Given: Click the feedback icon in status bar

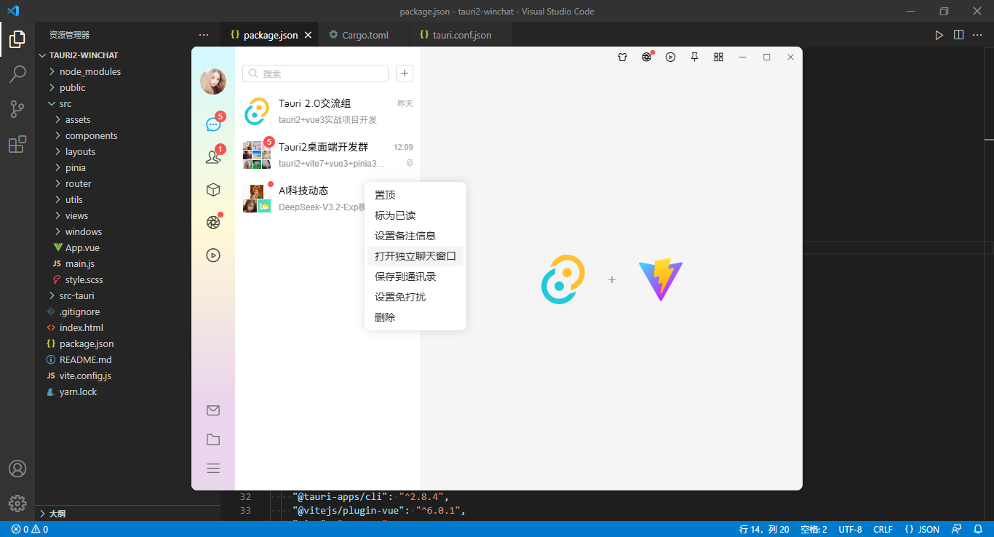Looking at the screenshot, I should coord(957,529).
